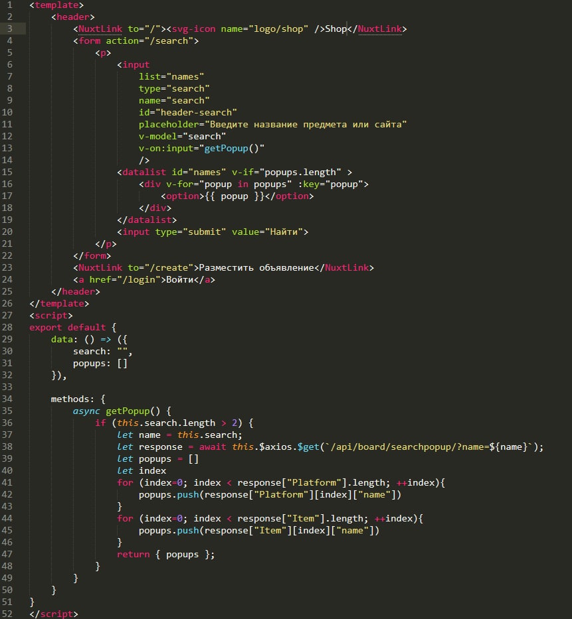The width and height of the screenshot is (572, 619).
Task: Click type="search" attribute on line 8
Action: click(174, 88)
